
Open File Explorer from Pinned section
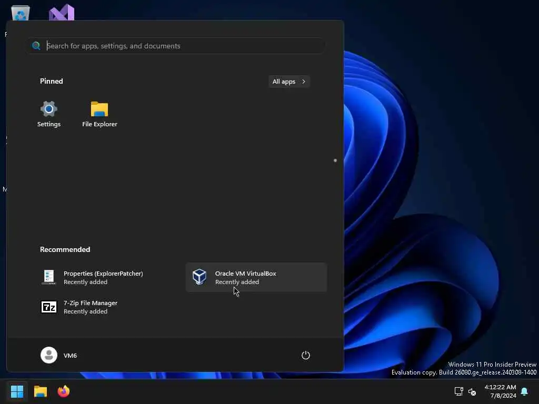[99, 114]
